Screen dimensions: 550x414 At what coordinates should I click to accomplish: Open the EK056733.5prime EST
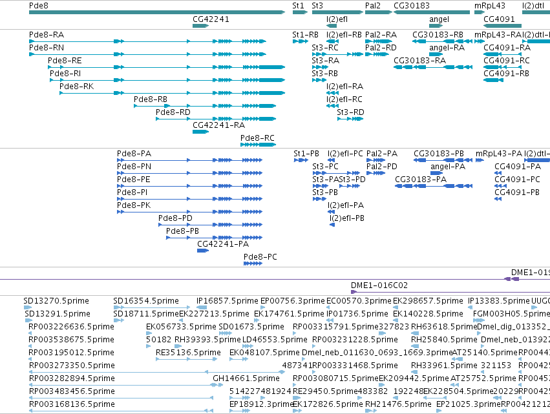tap(149, 333)
